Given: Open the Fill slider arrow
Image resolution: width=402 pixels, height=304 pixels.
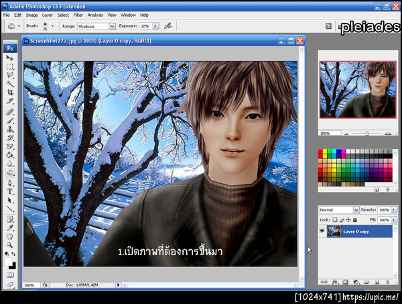Looking at the screenshot, I should (394, 220).
